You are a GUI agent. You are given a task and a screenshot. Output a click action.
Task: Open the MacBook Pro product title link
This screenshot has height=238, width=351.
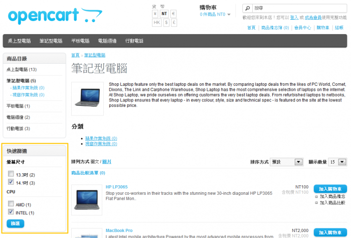coord(119,230)
